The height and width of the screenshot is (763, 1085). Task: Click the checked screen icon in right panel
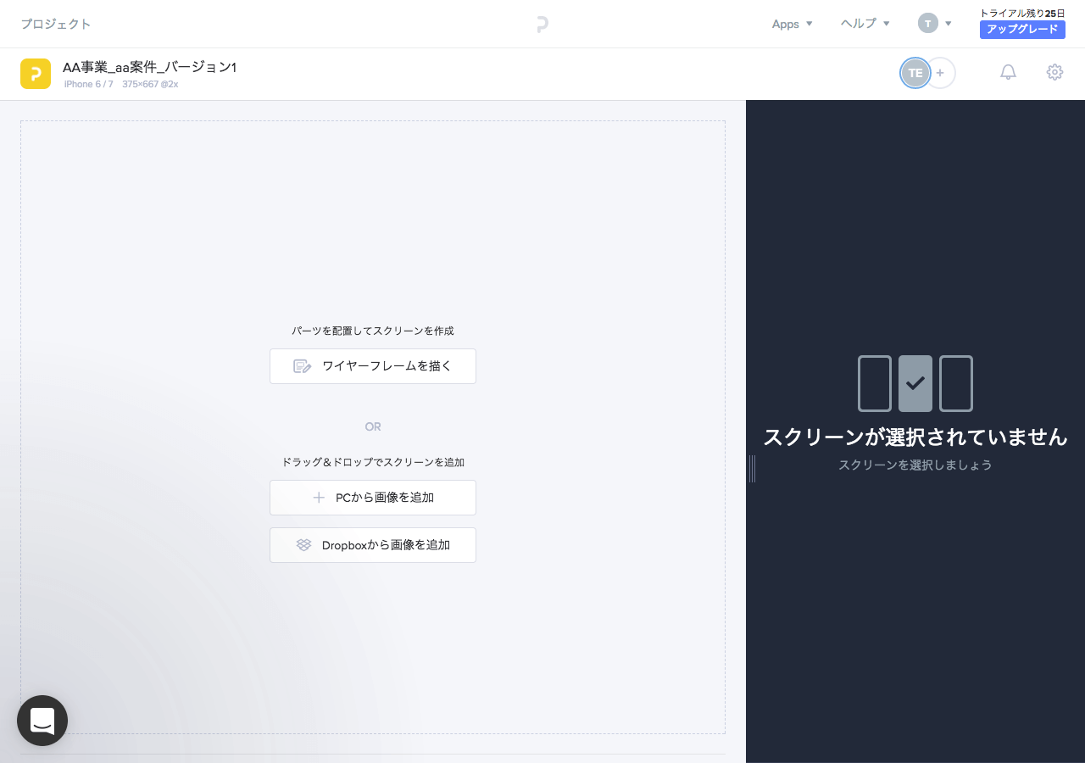pyautogui.click(x=915, y=383)
